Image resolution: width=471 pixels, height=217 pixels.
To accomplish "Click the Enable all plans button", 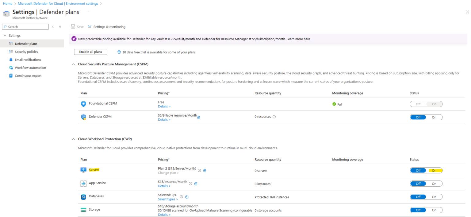I will click(x=90, y=52).
